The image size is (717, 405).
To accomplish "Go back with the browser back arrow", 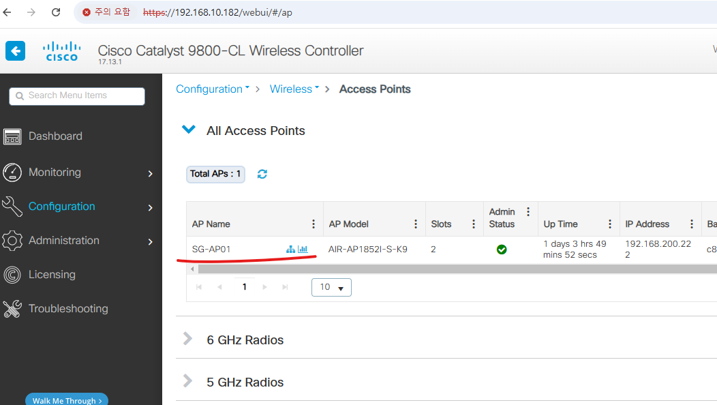I will [x=7, y=12].
